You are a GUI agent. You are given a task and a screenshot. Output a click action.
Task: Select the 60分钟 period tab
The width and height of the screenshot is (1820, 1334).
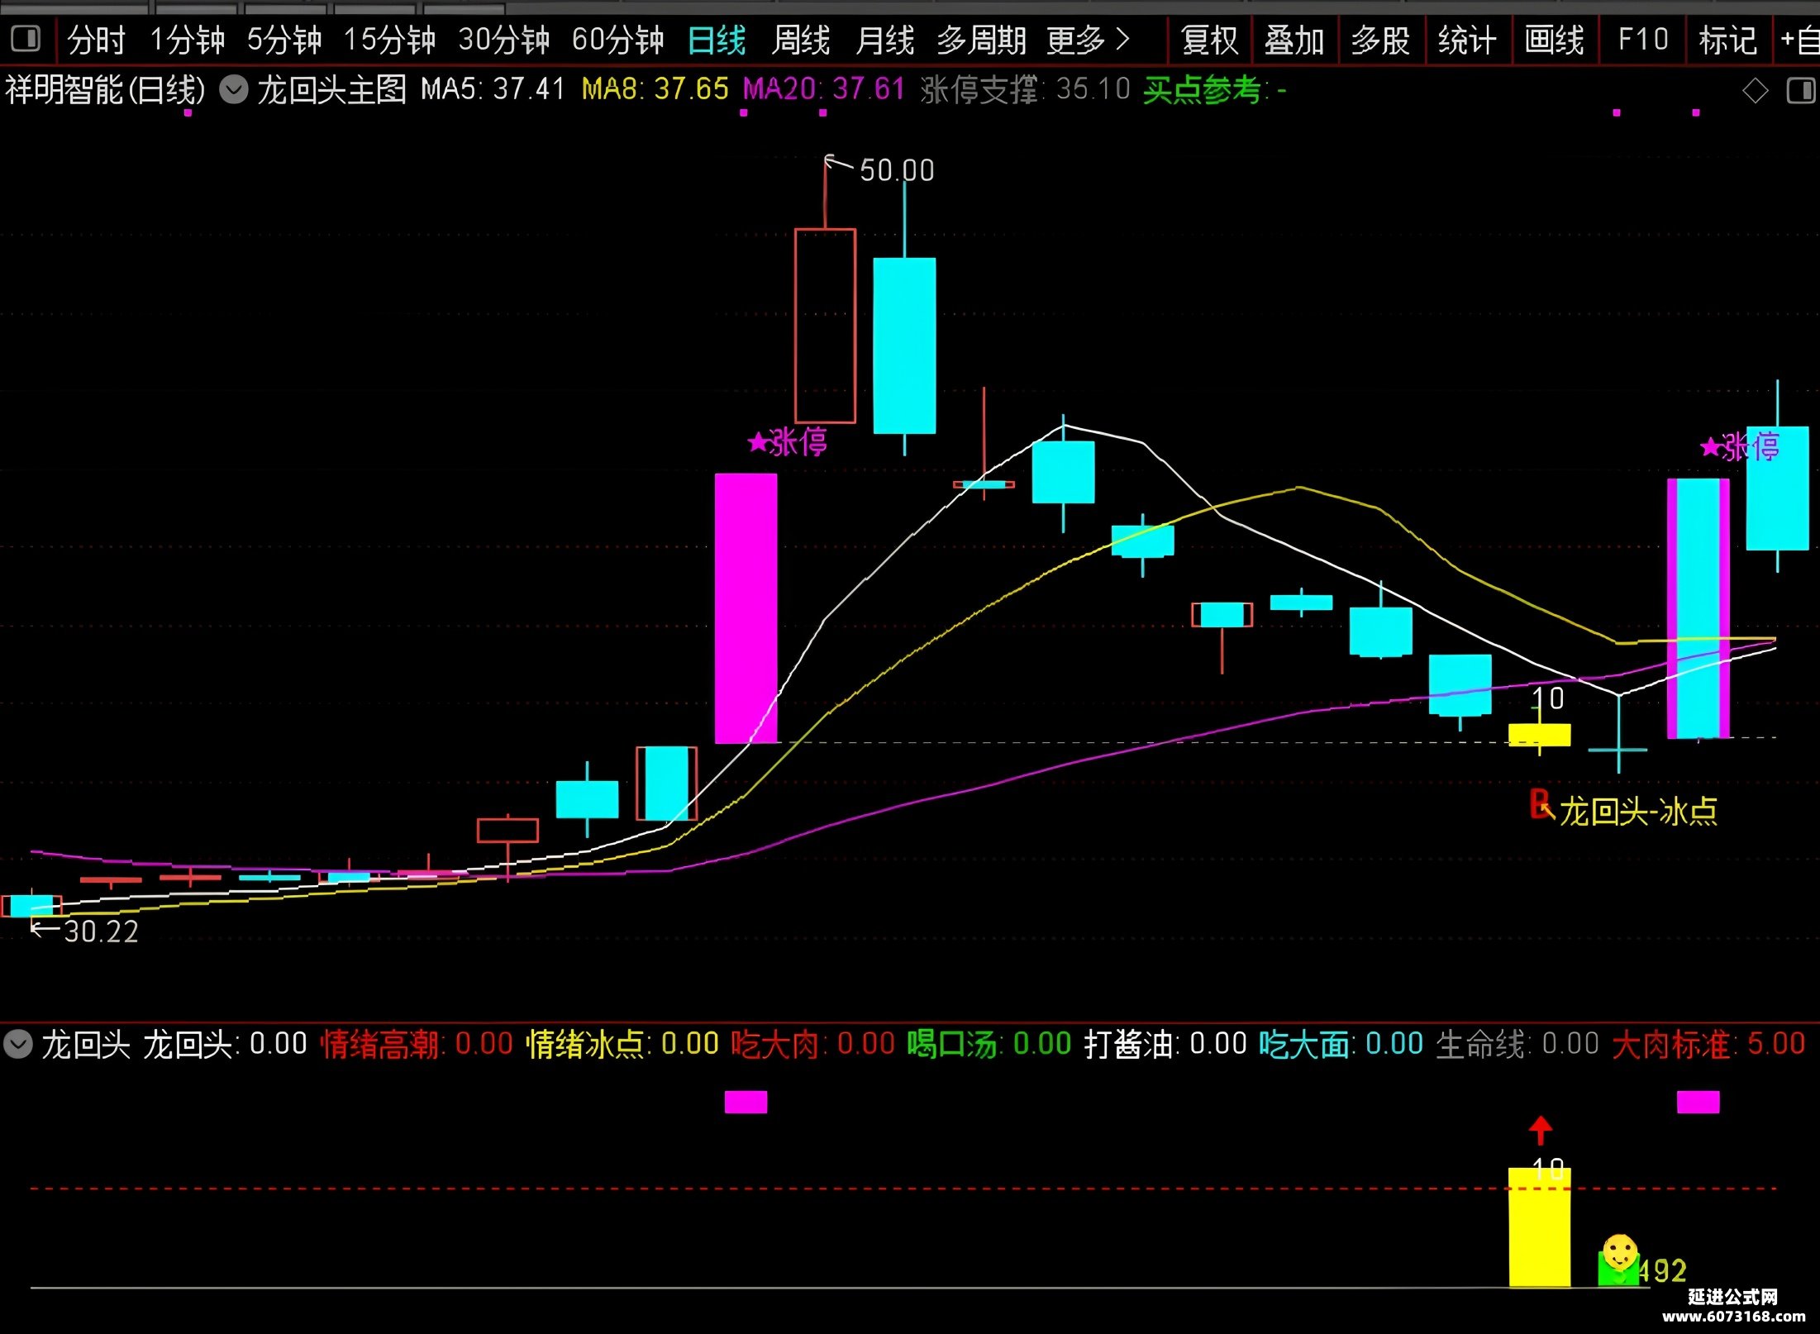point(618,40)
